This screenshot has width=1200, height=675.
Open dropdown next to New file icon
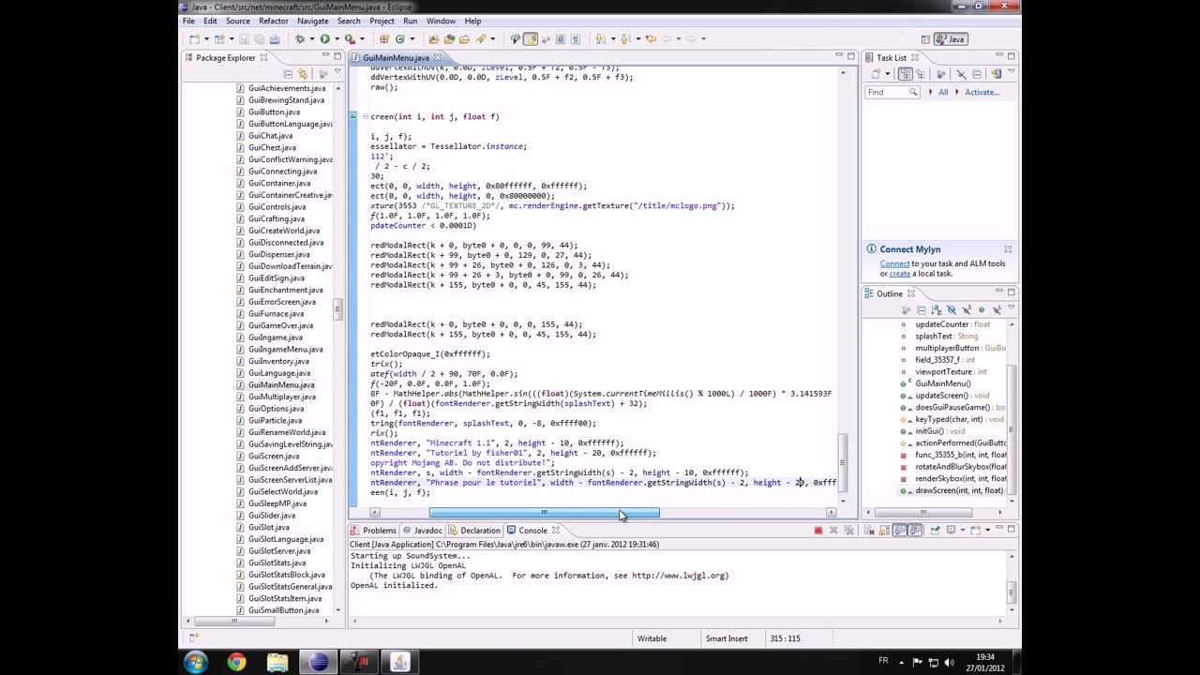pyautogui.click(x=206, y=38)
